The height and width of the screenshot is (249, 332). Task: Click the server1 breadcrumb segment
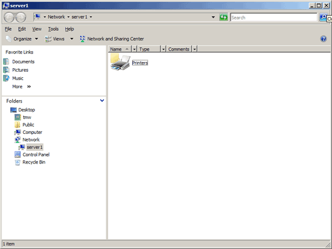click(x=80, y=17)
